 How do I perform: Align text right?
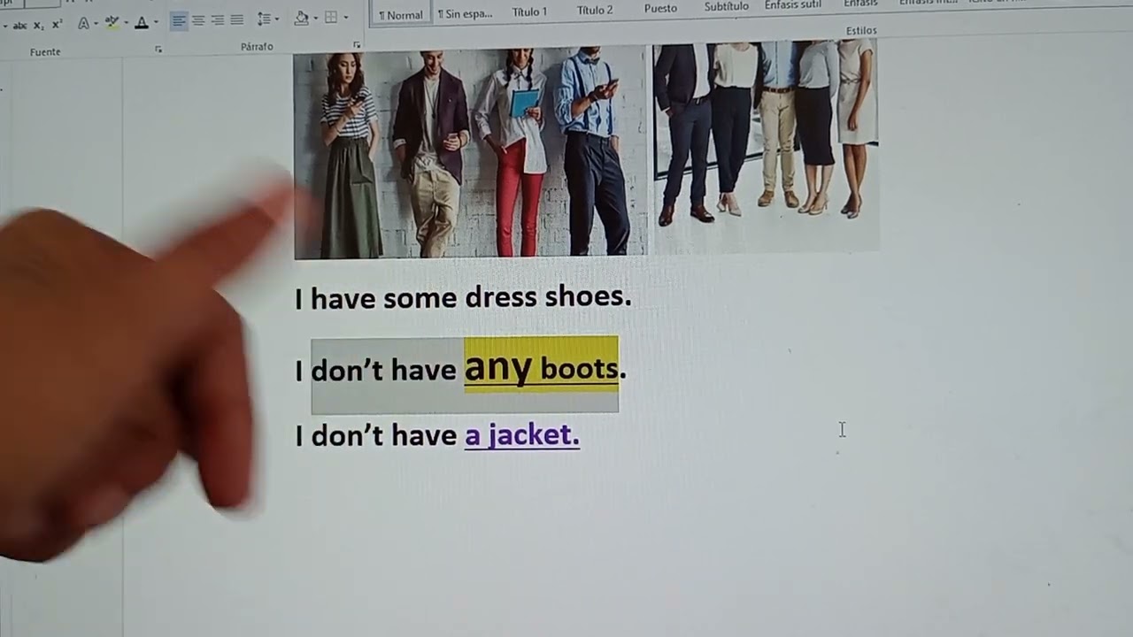coord(218,19)
